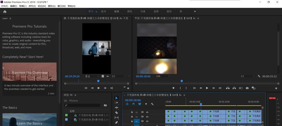The image size is (282, 126).
Task: Click the Source monitor playhead marker
Action: tap(98, 81)
